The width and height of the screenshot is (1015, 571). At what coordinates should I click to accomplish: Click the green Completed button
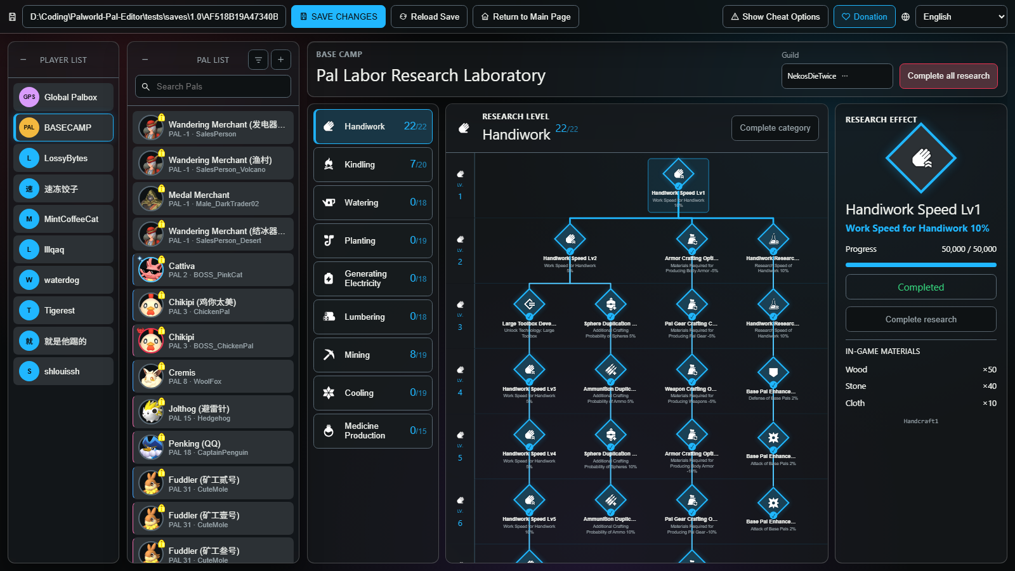point(920,287)
